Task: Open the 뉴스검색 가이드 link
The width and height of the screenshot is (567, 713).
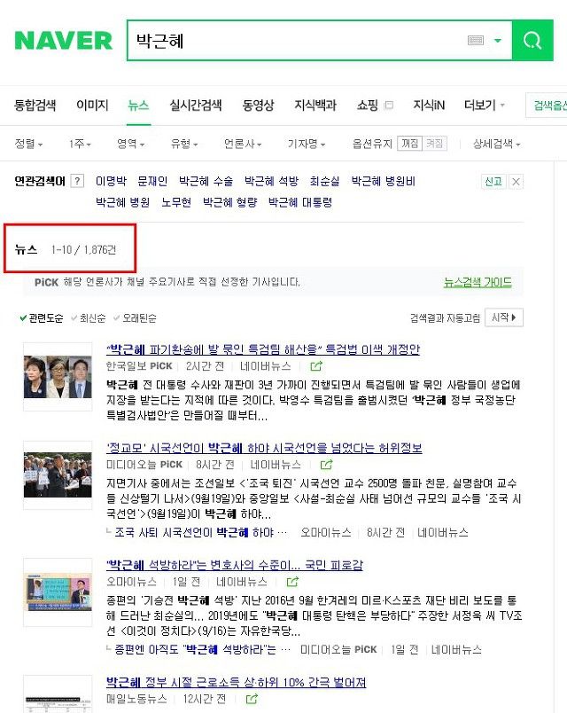Action: coord(478,282)
